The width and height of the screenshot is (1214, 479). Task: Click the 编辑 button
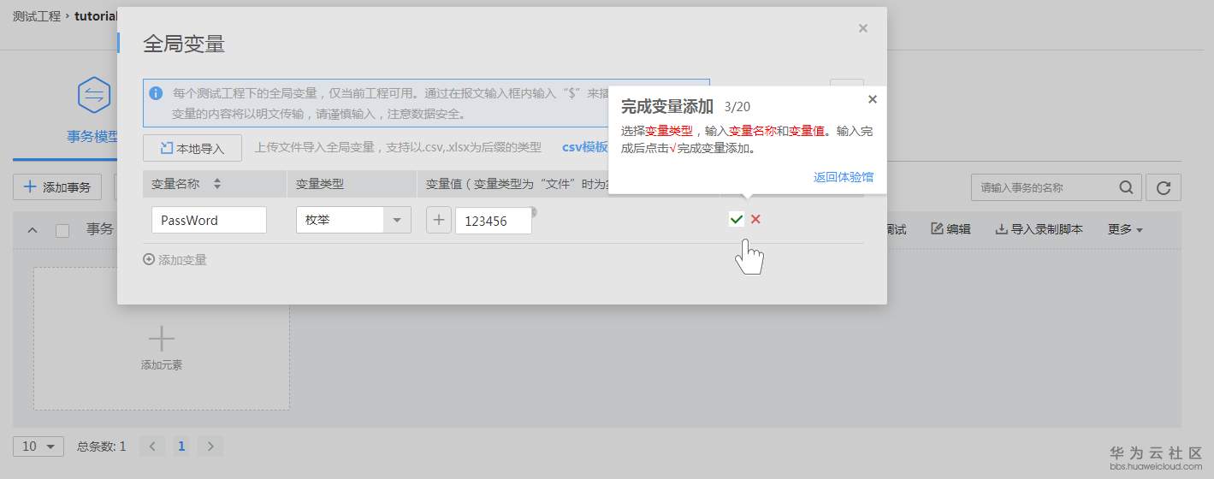coord(950,229)
